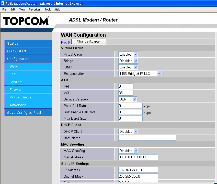Open the Favorites menu

pos(35,9)
